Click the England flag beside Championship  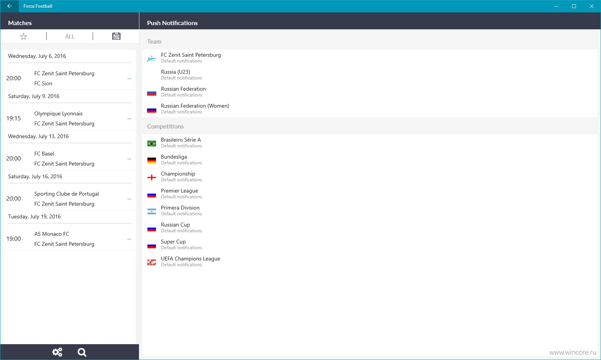[152, 177]
